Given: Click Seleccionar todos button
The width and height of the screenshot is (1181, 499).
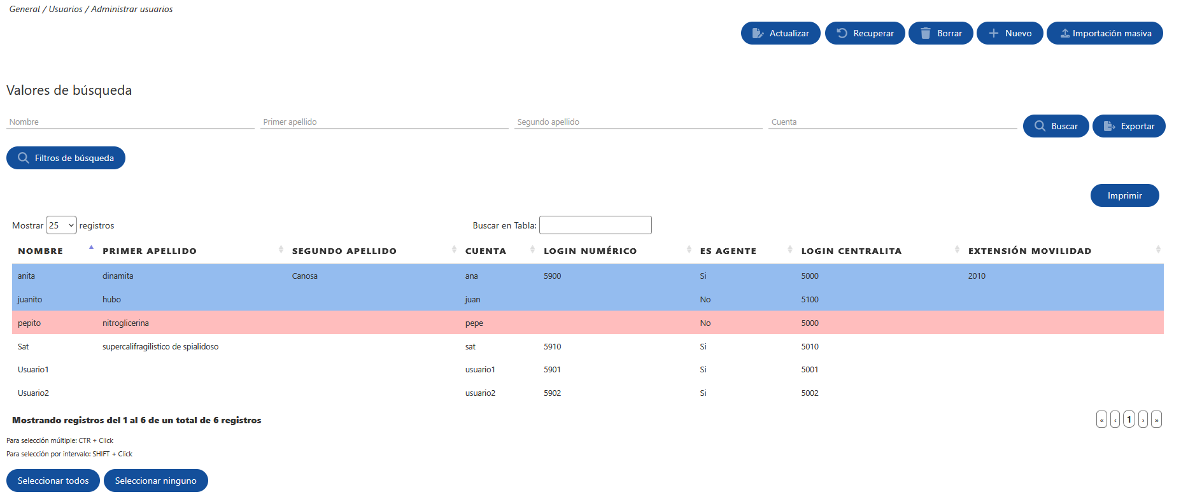Looking at the screenshot, I should (x=53, y=481).
